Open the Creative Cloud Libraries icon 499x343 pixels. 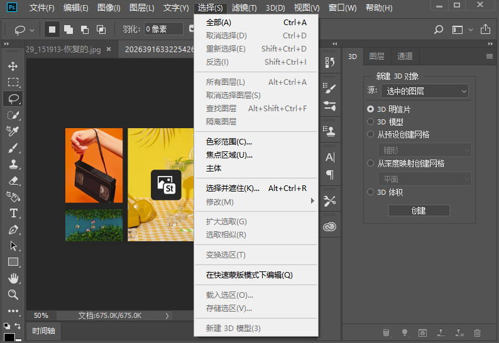coord(329,227)
